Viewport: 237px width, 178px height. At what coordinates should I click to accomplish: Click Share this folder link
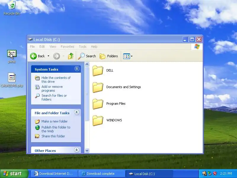pyautogui.click(x=53, y=136)
